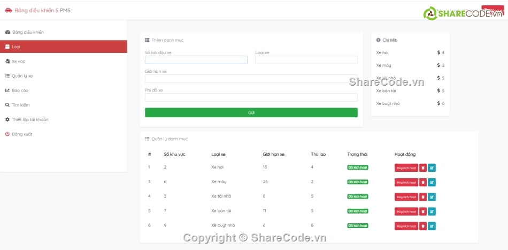This screenshot has width=508, height=250.
Task: Click Xe hơi in the Chi tiết panel
Action: [x=382, y=52]
